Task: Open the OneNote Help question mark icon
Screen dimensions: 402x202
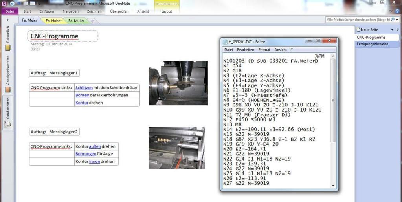Action: (x=397, y=11)
